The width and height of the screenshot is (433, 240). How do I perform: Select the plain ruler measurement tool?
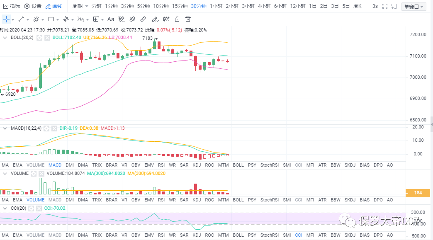[x=143, y=19]
